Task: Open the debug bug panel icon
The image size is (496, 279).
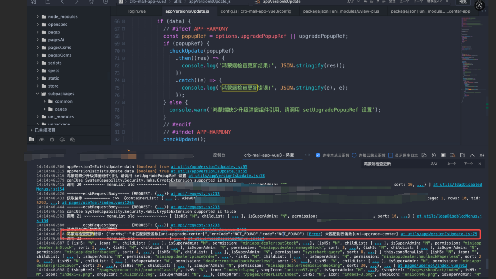Action: coord(52,139)
